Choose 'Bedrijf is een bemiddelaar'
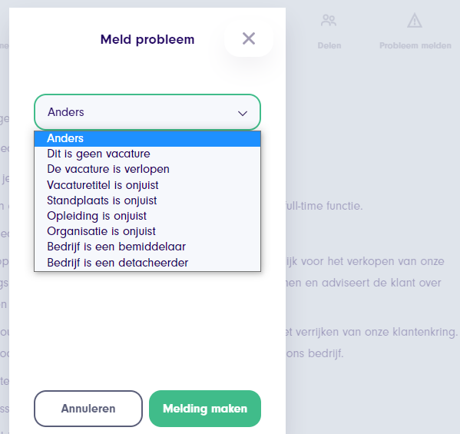 click(147, 247)
